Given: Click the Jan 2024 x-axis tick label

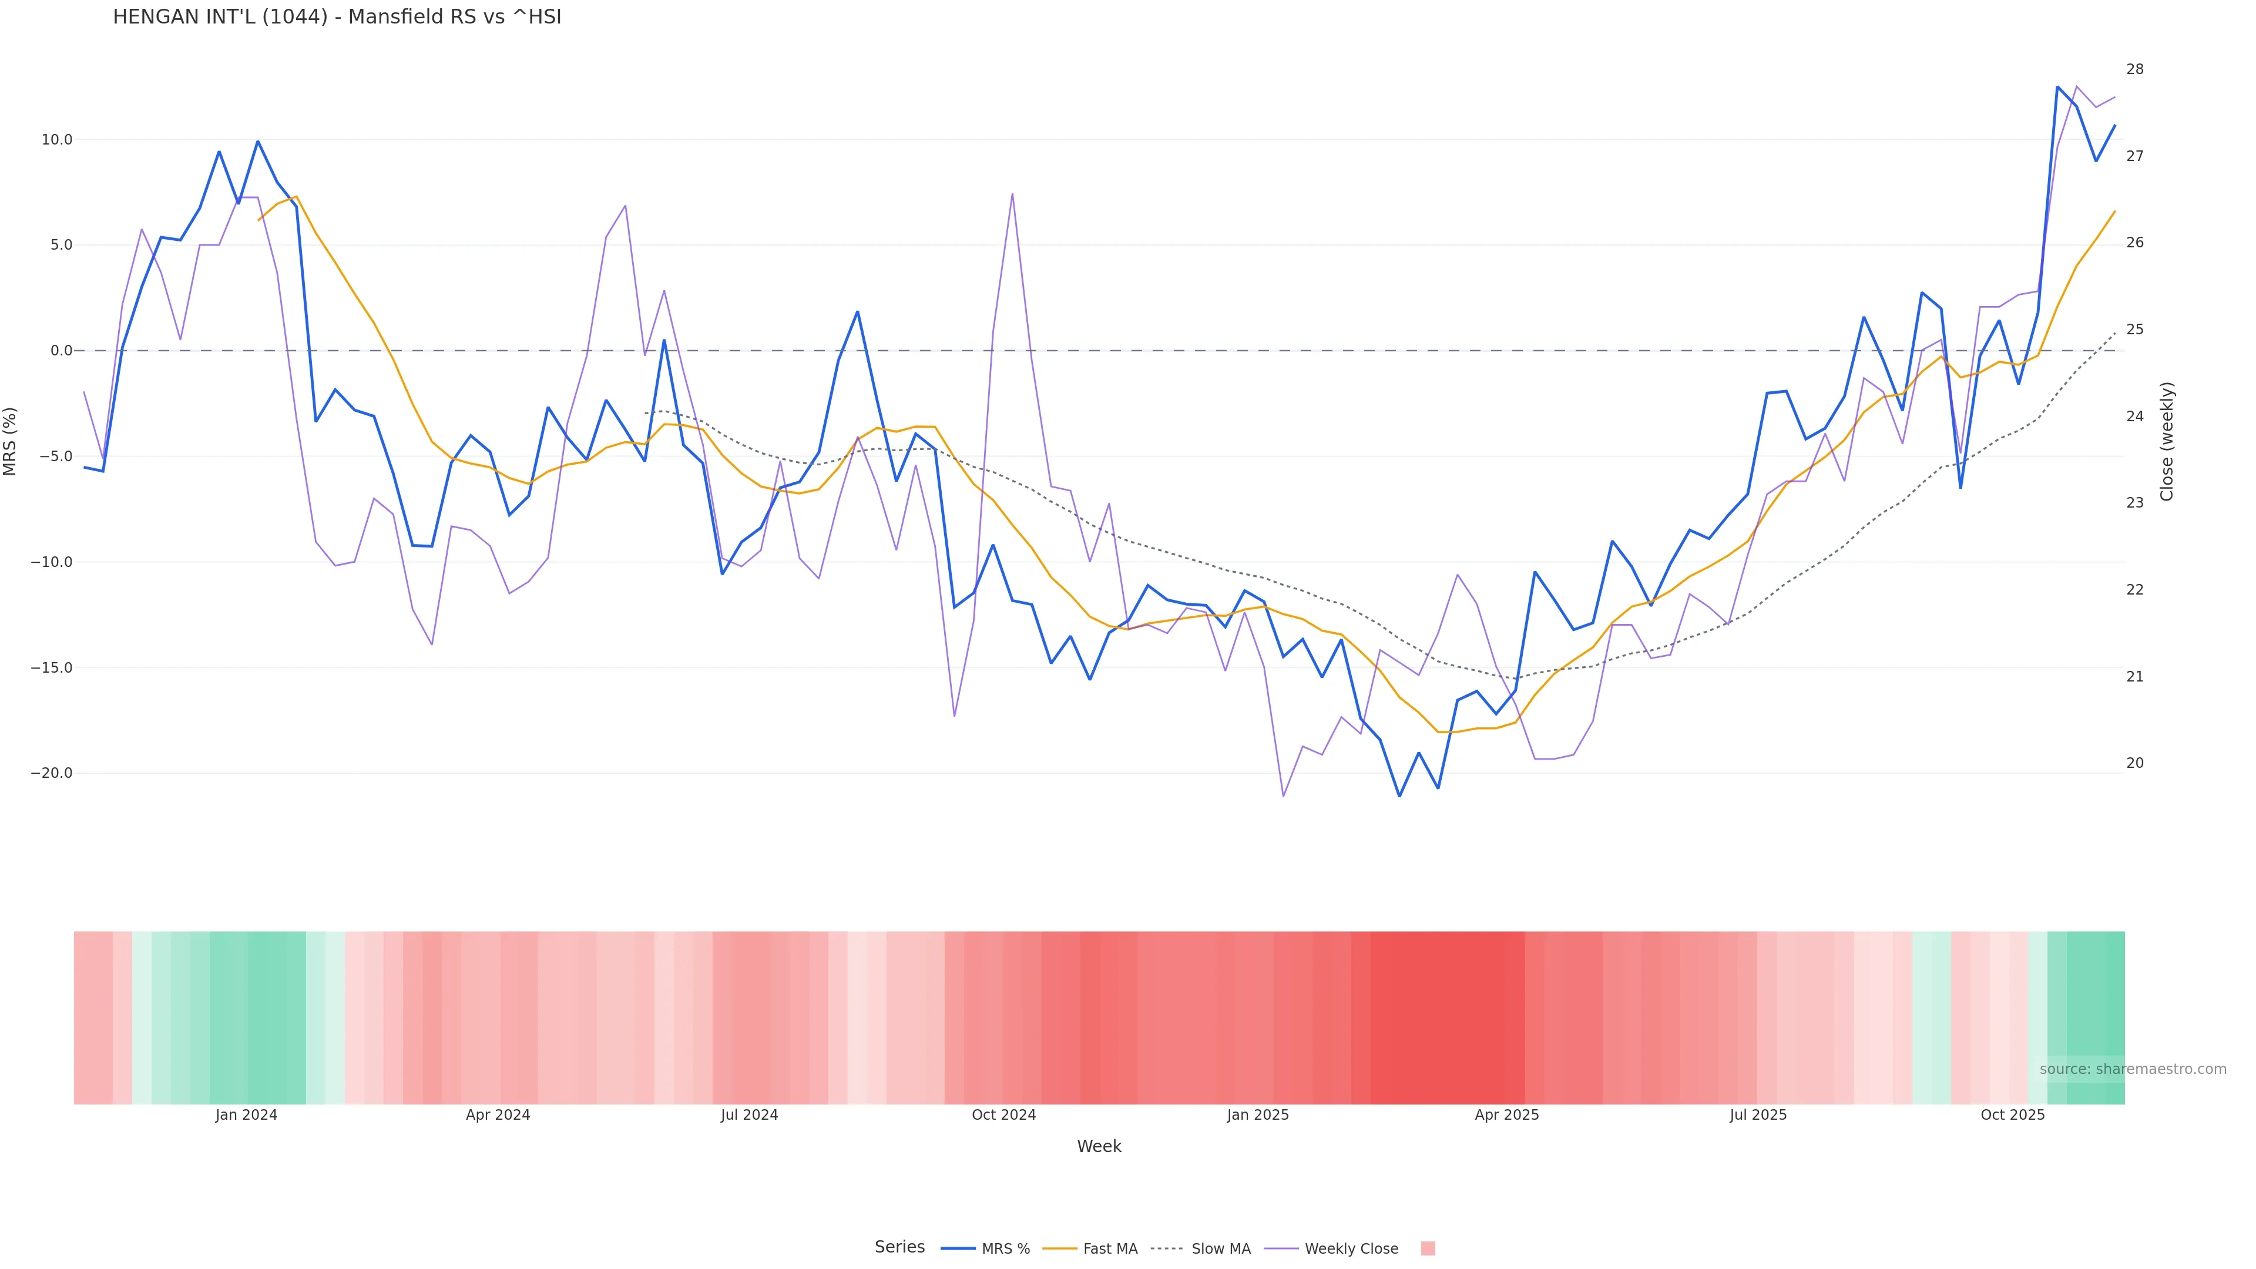Looking at the screenshot, I should click(x=246, y=1115).
